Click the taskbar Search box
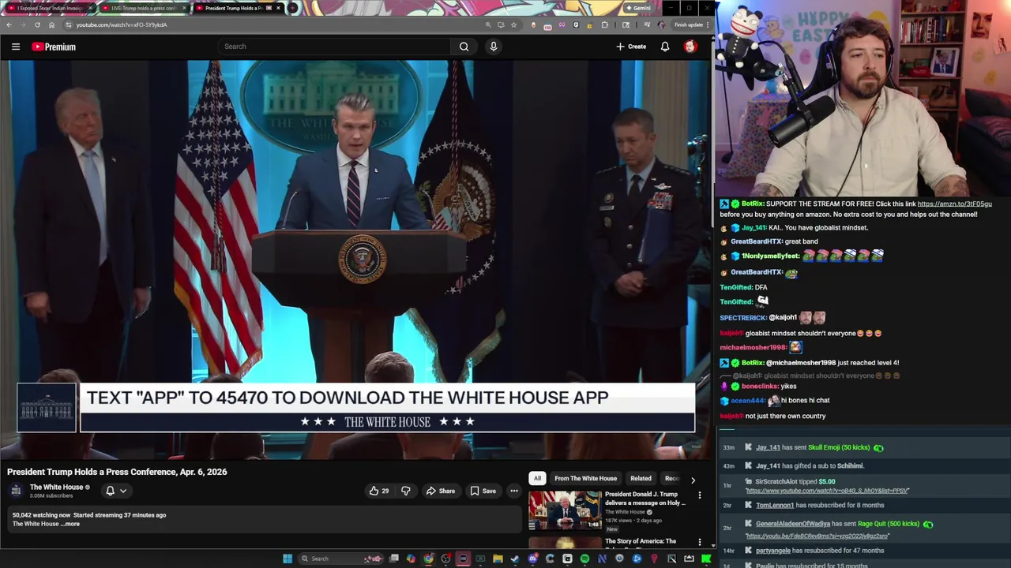The height and width of the screenshot is (568, 1011). (340, 559)
